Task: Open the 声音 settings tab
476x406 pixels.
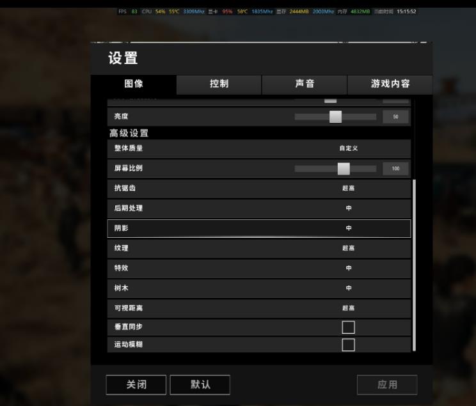Action: [304, 84]
